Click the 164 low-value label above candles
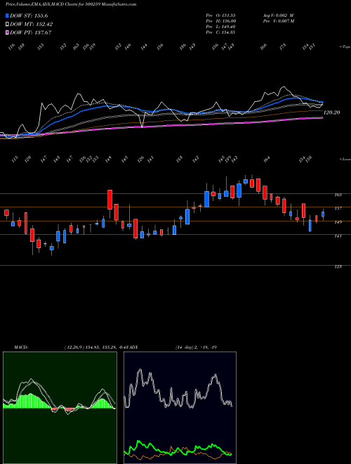351x464 pixels. click(x=267, y=159)
